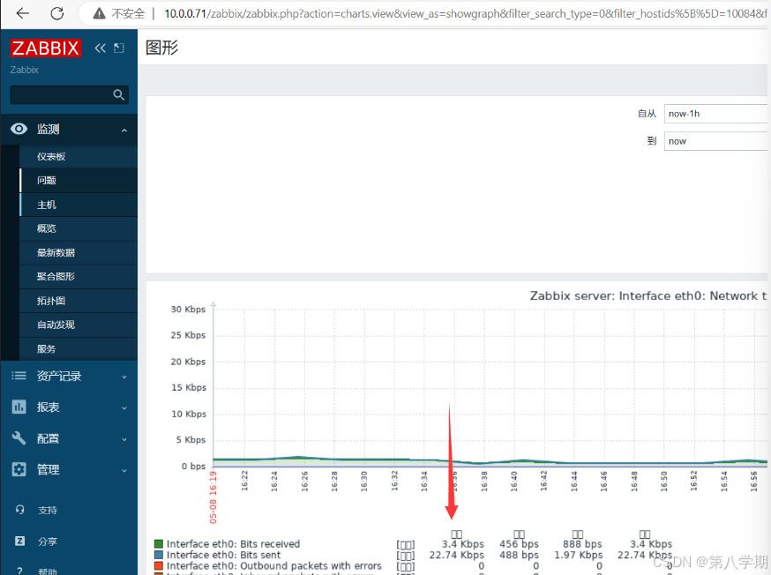Open 最新数据 in the sidebar

click(56, 252)
